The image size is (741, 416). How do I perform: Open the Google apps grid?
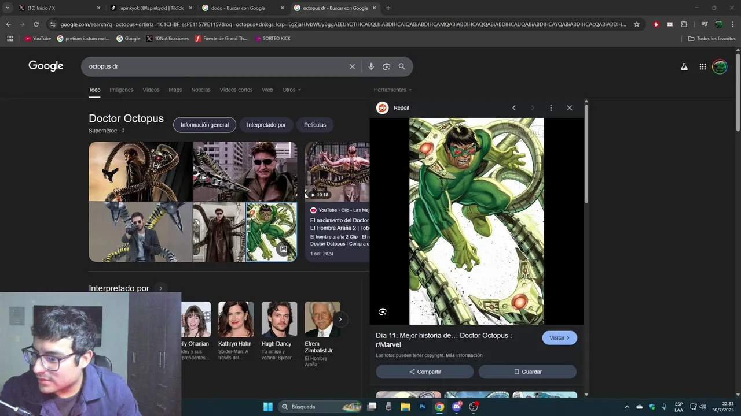point(703,66)
